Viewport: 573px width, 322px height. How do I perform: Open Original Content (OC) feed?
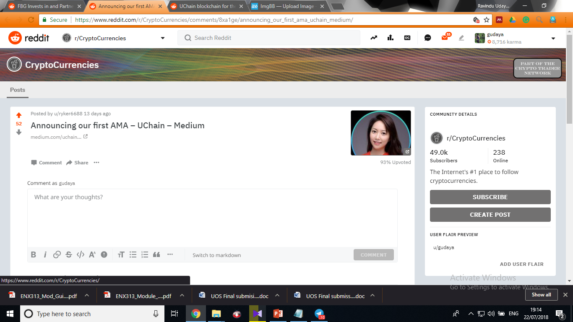(x=407, y=38)
